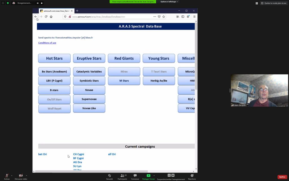Open Cataclymic Variables button
The width and height of the screenshot is (289, 181).
tap(89, 72)
